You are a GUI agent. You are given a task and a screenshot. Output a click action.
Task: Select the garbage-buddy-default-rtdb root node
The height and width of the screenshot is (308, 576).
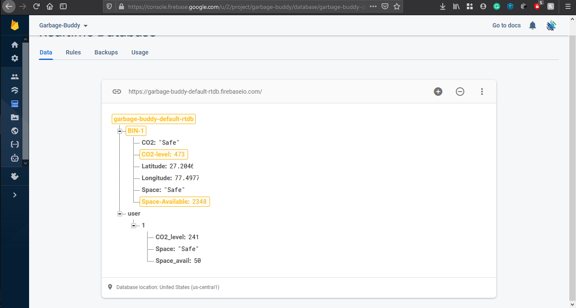click(153, 119)
